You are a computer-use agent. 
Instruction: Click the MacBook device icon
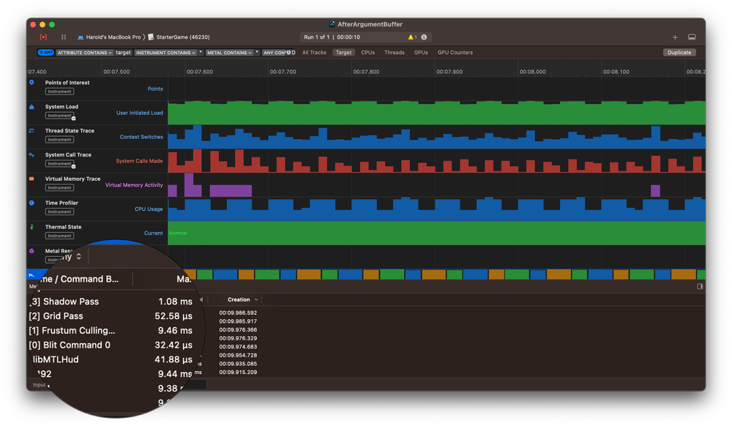point(81,37)
